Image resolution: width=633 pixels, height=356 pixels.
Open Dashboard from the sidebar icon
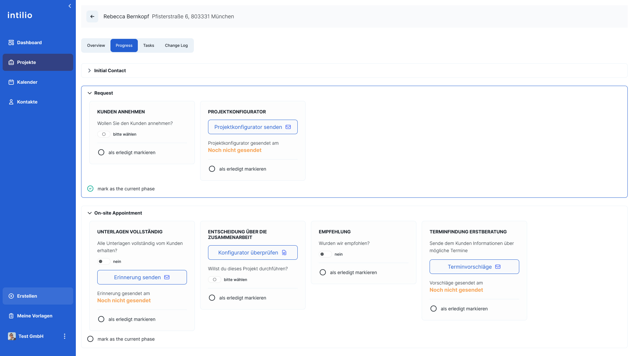(x=11, y=43)
